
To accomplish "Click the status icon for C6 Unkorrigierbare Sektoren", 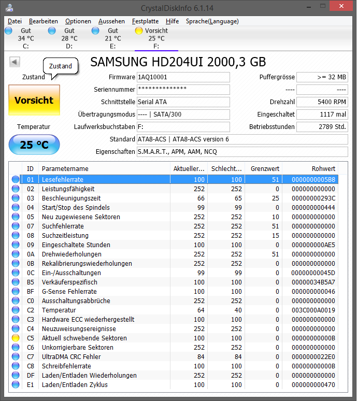I will 16,347.
